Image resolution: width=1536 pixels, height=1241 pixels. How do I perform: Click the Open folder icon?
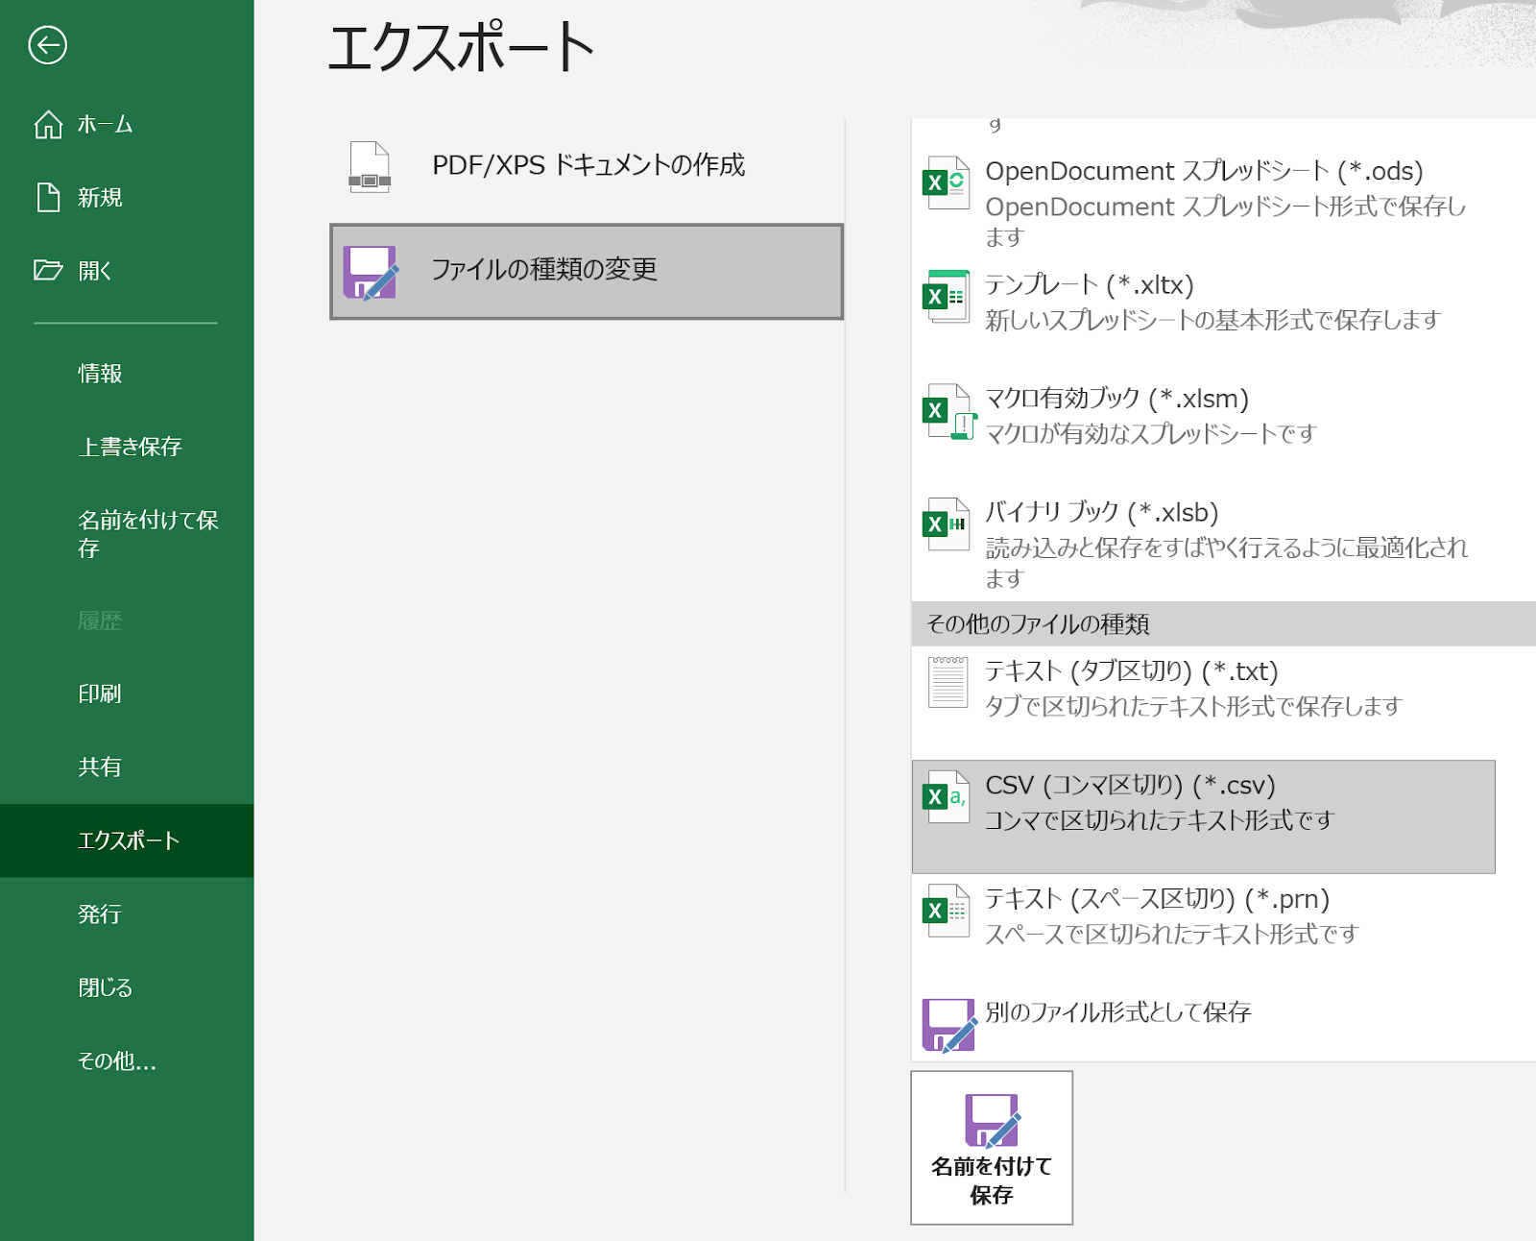click(x=48, y=270)
